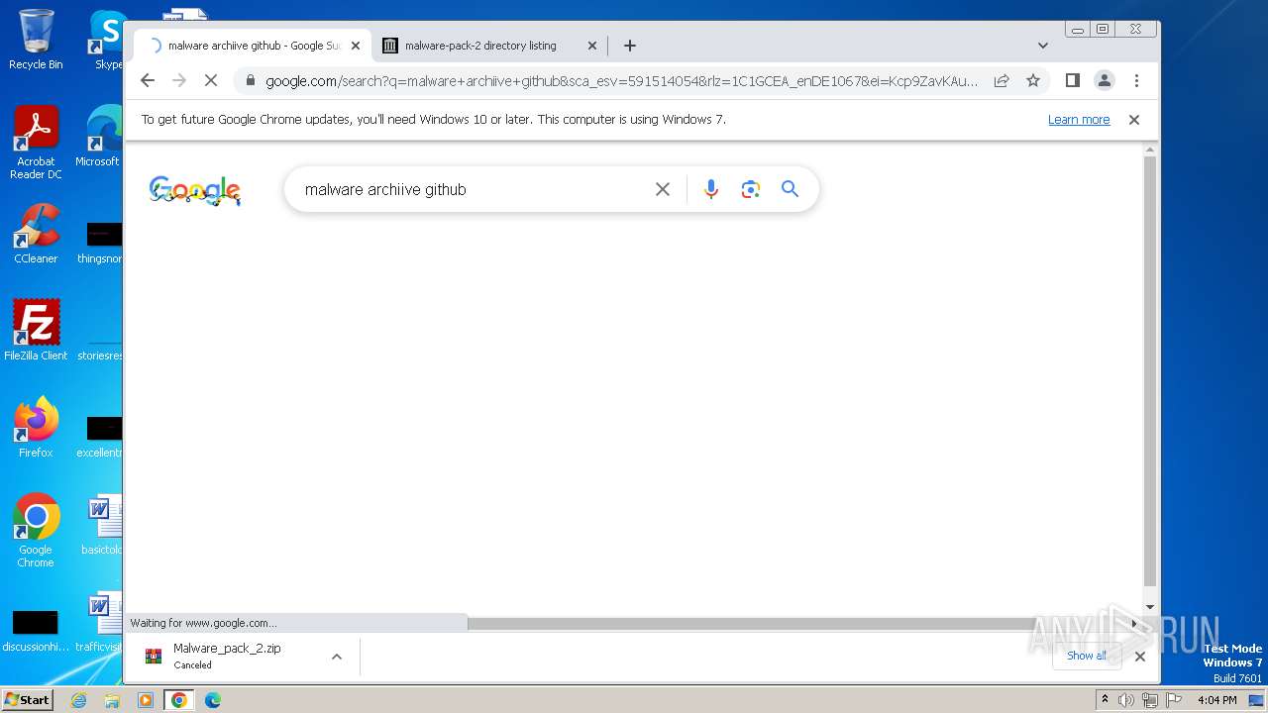This screenshot has height=713, width=1268.
Task: Stop loading the current page
Action: coord(210,80)
